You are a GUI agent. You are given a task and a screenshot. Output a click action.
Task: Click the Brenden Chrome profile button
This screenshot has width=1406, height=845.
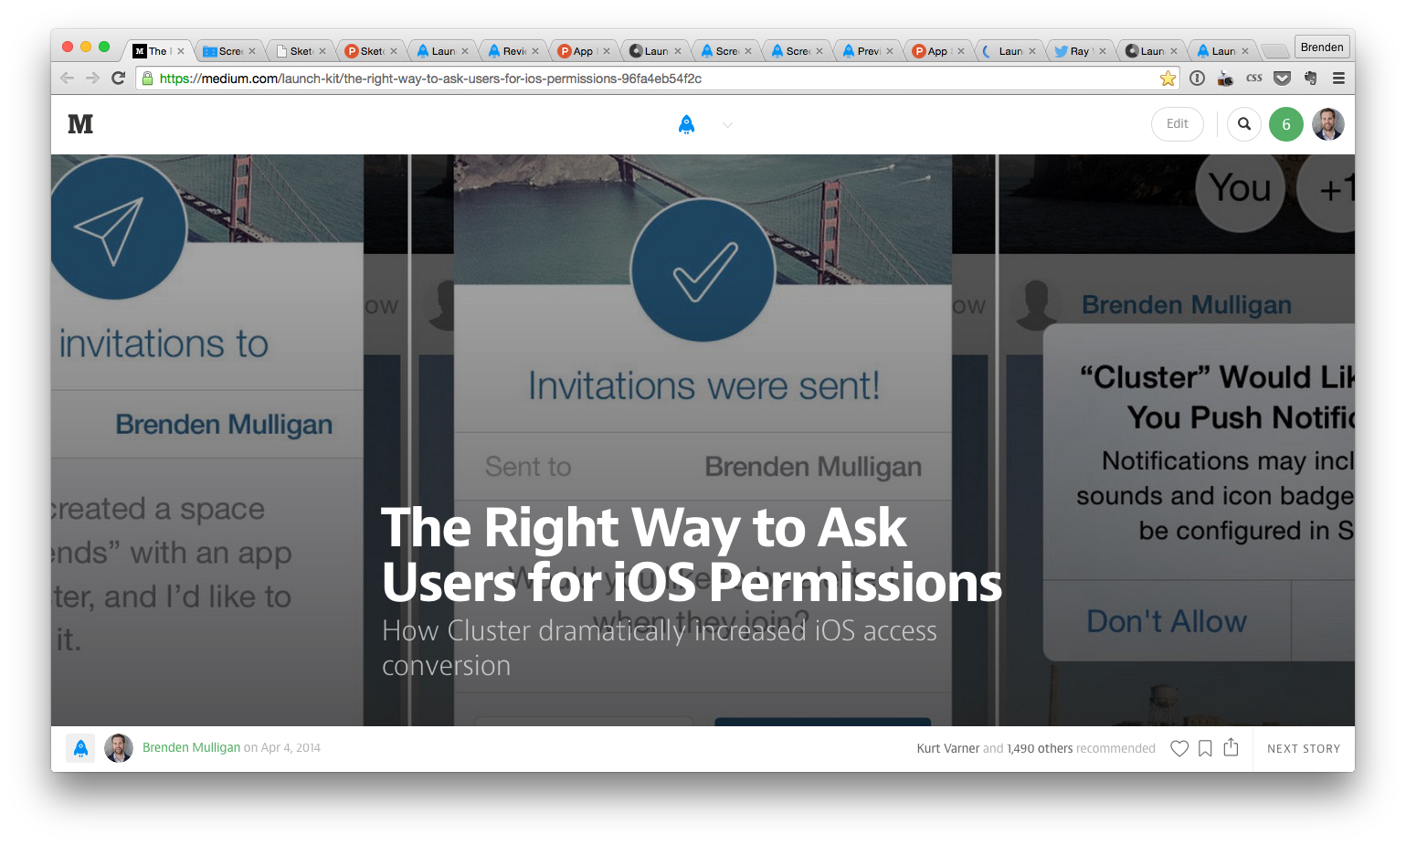1322,48
